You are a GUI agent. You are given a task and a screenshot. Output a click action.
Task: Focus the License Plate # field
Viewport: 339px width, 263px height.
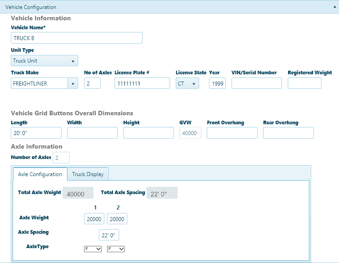click(x=142, y=83)
